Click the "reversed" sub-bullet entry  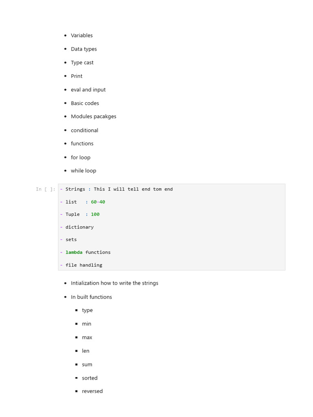(92, 391)
